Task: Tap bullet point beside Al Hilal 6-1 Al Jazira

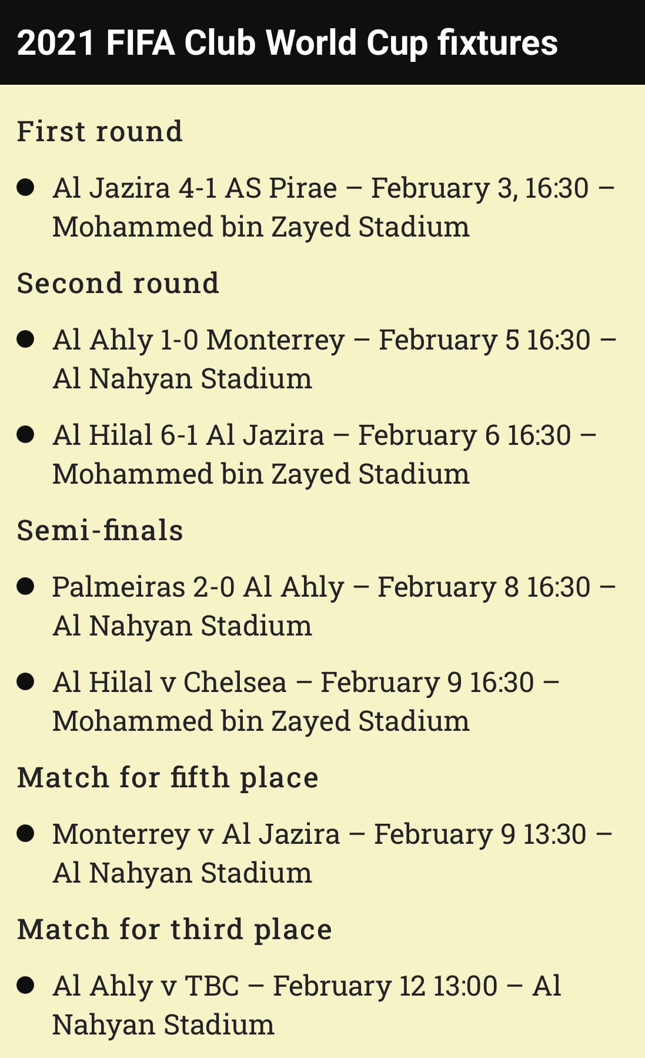Action: point(25,435)
